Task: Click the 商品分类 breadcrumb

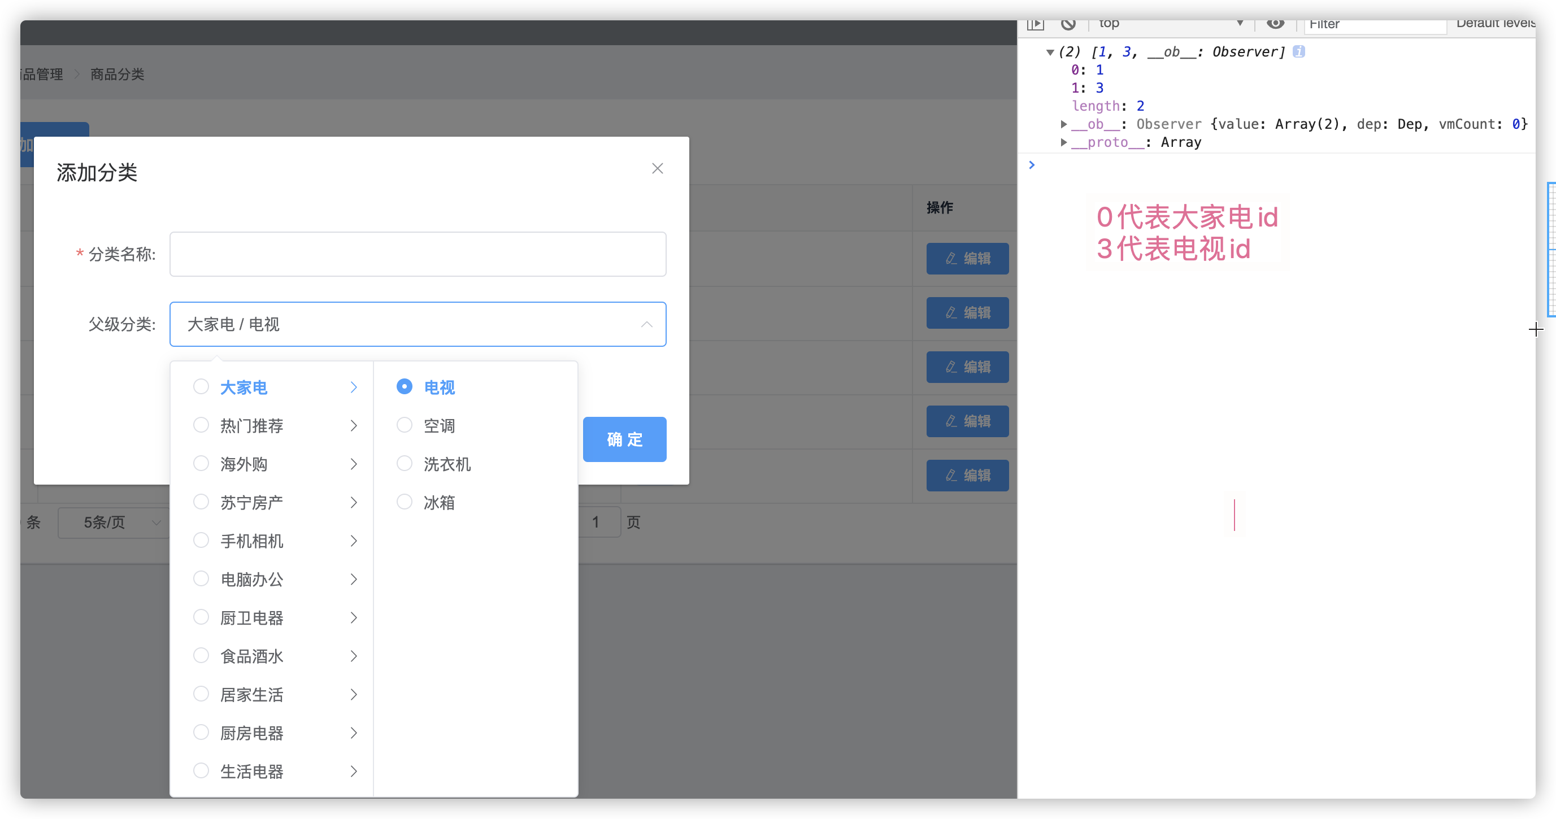Action: tap(117, 75)
